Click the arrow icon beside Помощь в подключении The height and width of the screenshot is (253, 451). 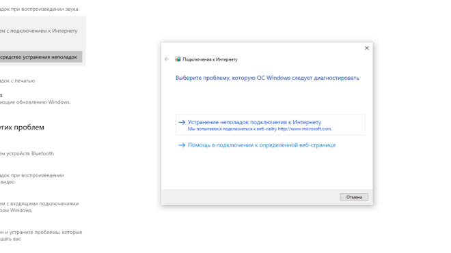pos(182,145)
